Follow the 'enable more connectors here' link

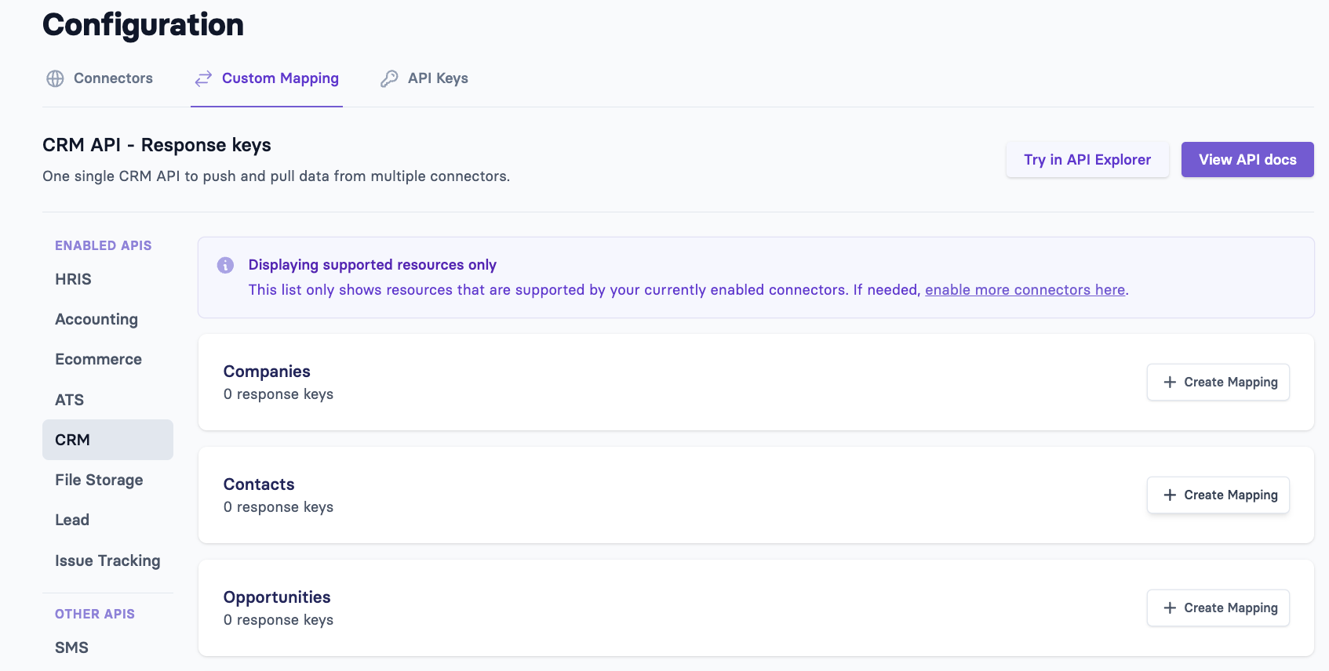pyautogui.click(x=1025, y=290)
